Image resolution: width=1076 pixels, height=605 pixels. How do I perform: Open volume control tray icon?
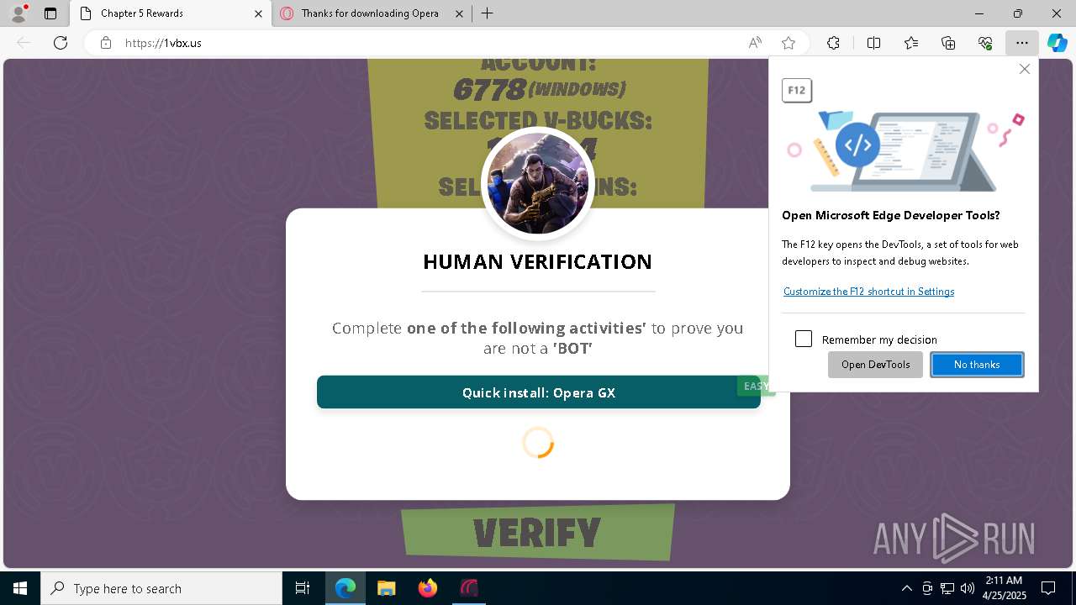968,588
